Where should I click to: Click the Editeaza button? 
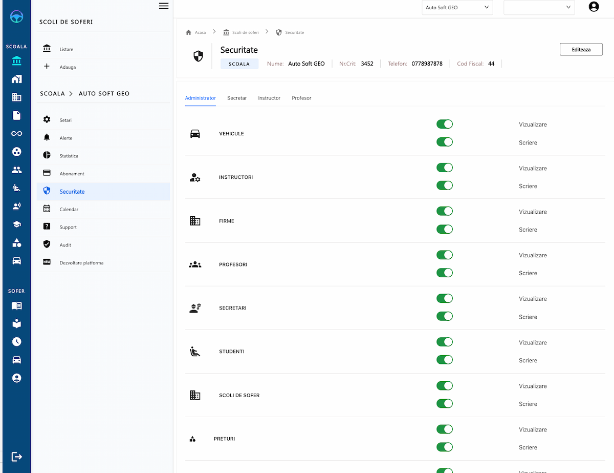pos(581,50)
